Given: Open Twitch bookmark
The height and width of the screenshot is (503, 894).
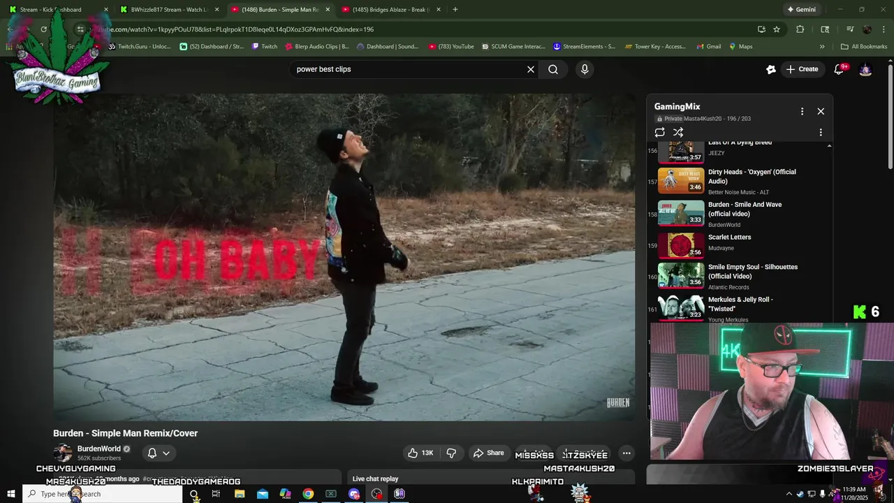Looking at the screenshot, I should coord(265,47).
